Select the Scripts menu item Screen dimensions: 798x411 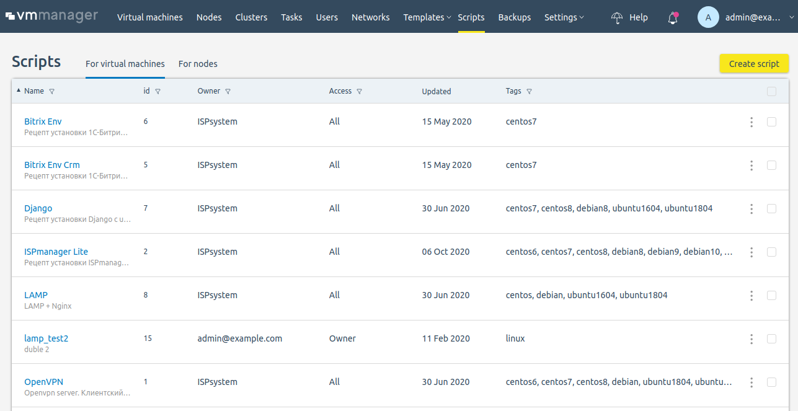tap(471, 17)
